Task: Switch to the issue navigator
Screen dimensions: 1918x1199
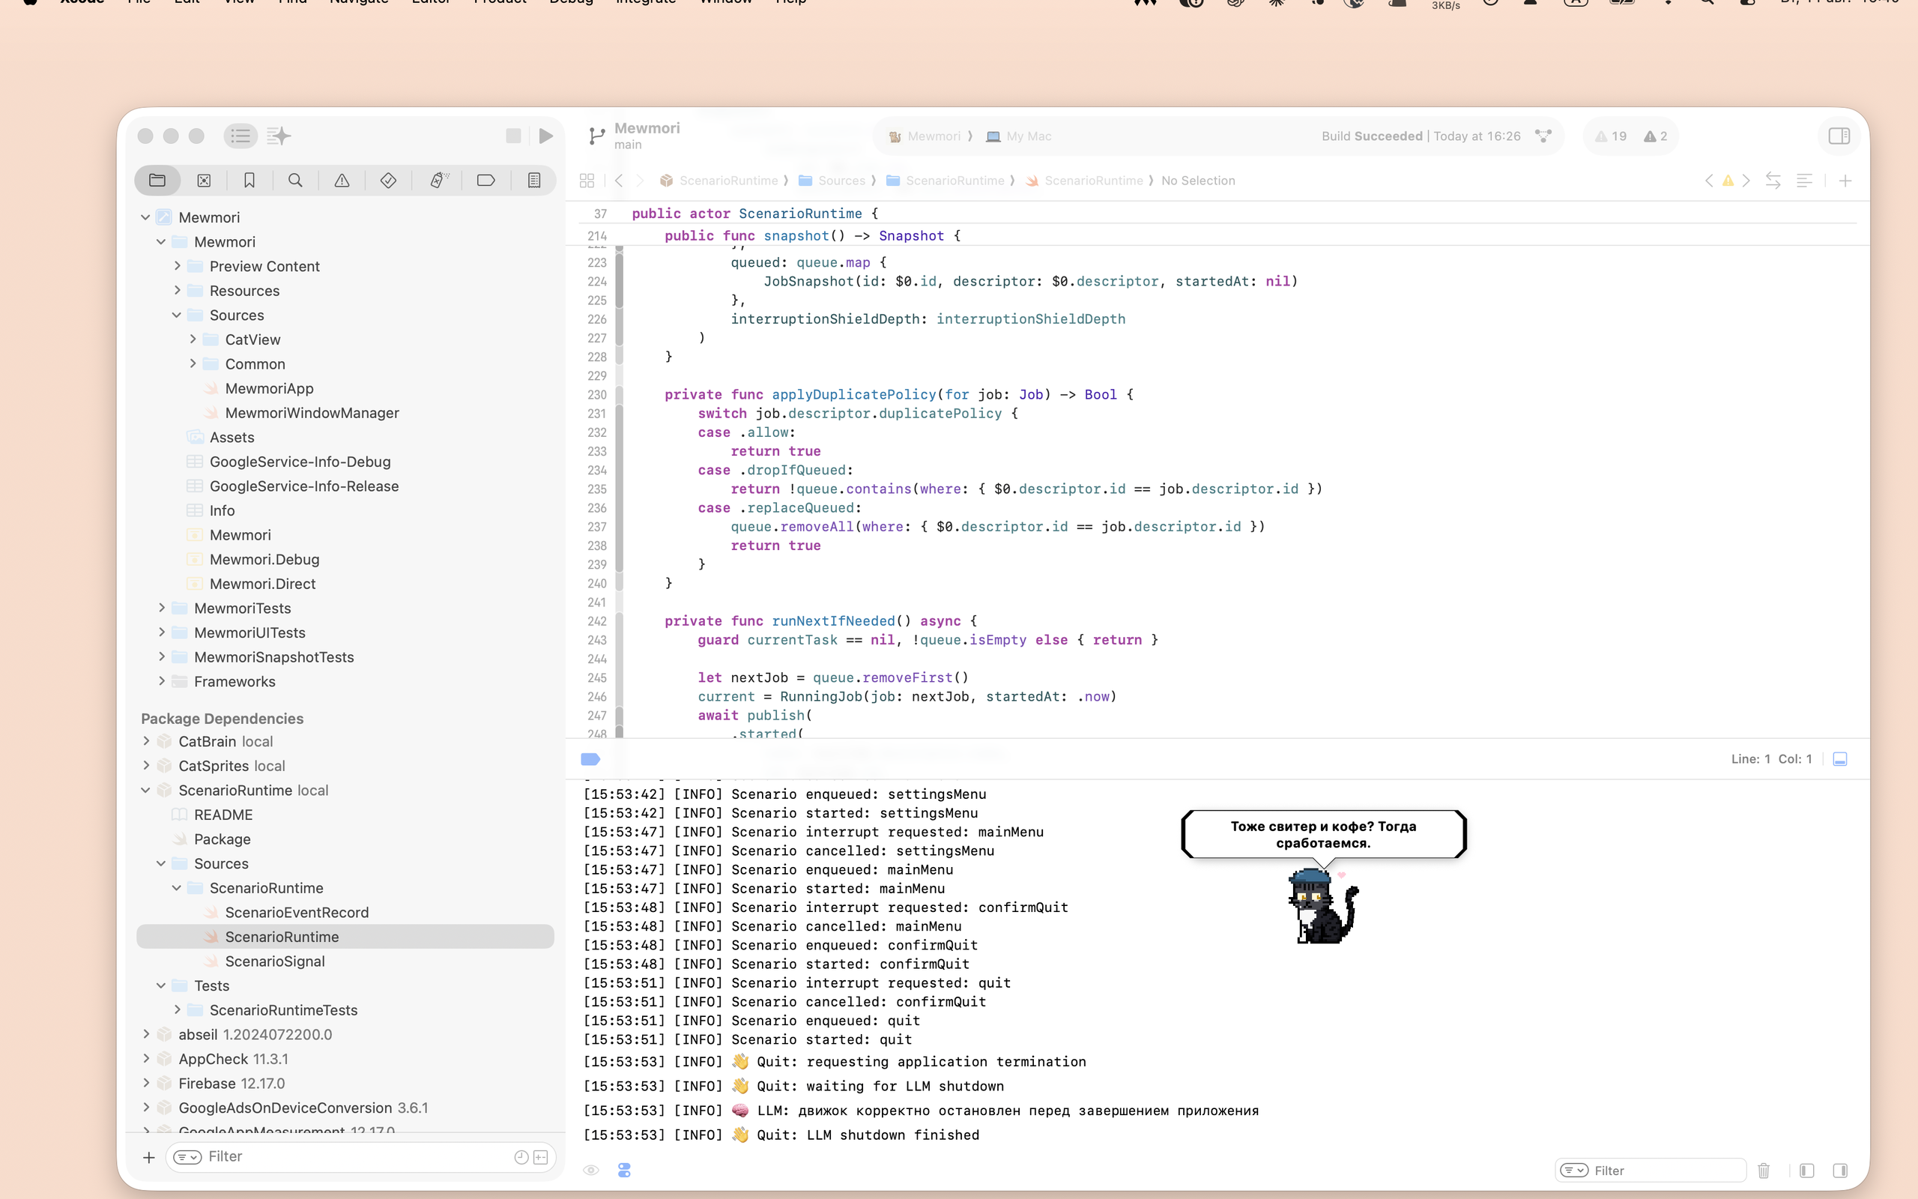Action: coord(342,181)
